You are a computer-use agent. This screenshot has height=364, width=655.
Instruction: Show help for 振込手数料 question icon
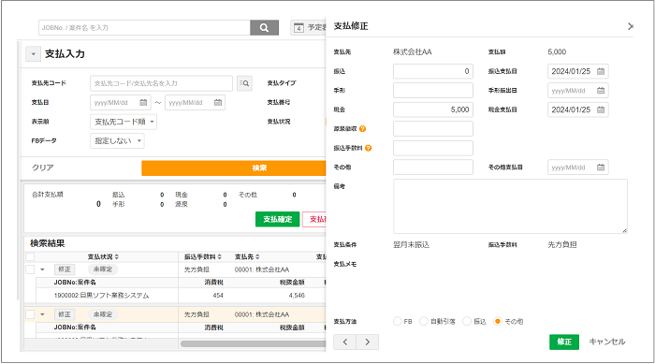point(369,148)
